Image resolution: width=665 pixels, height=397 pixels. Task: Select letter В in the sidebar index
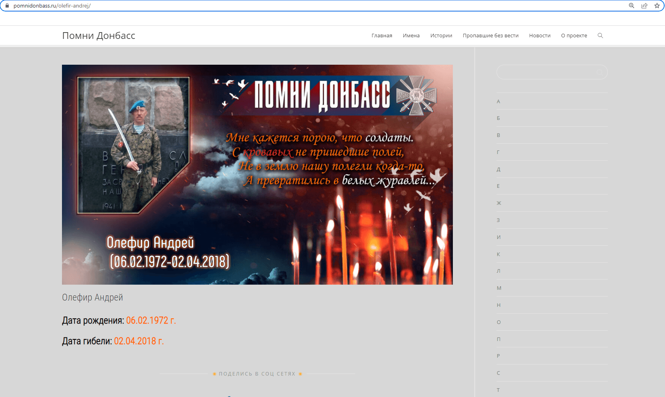point(498,135)
